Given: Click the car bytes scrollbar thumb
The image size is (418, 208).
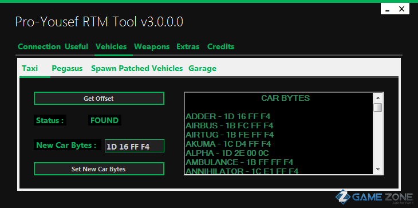Looking at the screenshot, I should [378, 108].
